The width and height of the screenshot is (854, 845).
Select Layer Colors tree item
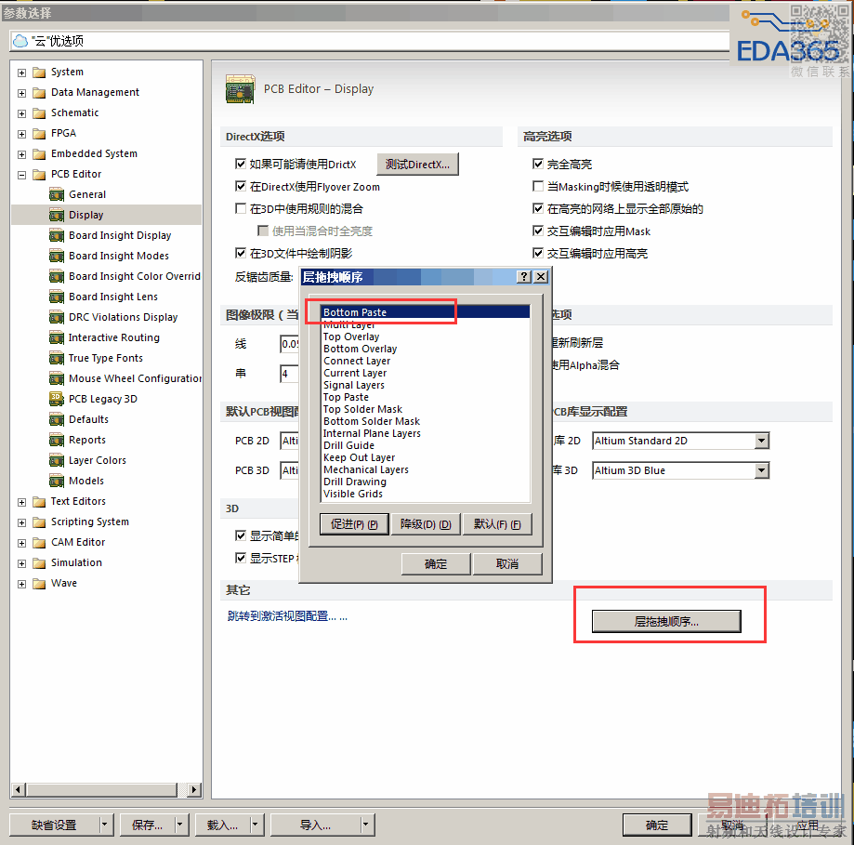click(98, 460)
